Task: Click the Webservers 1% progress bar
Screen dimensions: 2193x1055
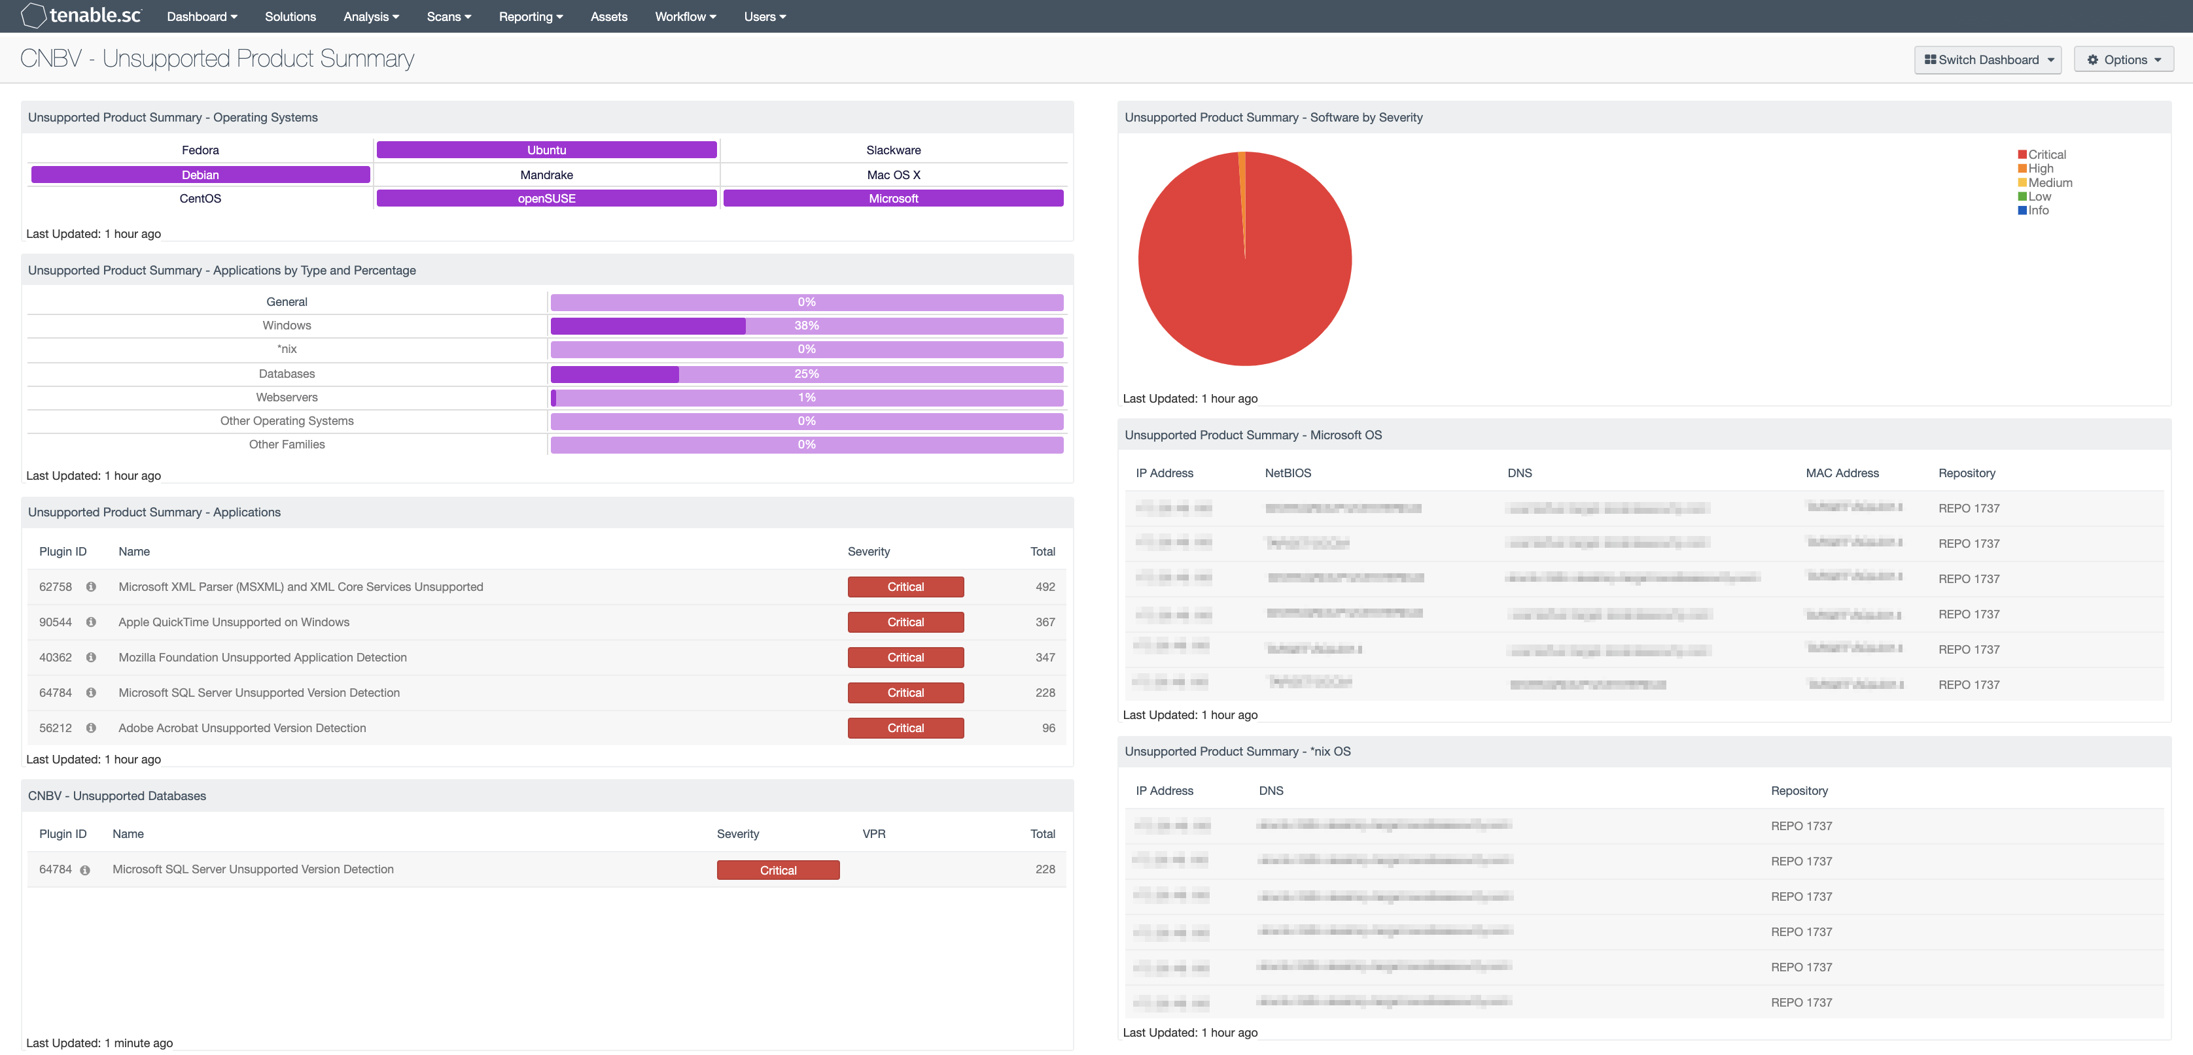Action: [x=807, y=397]
